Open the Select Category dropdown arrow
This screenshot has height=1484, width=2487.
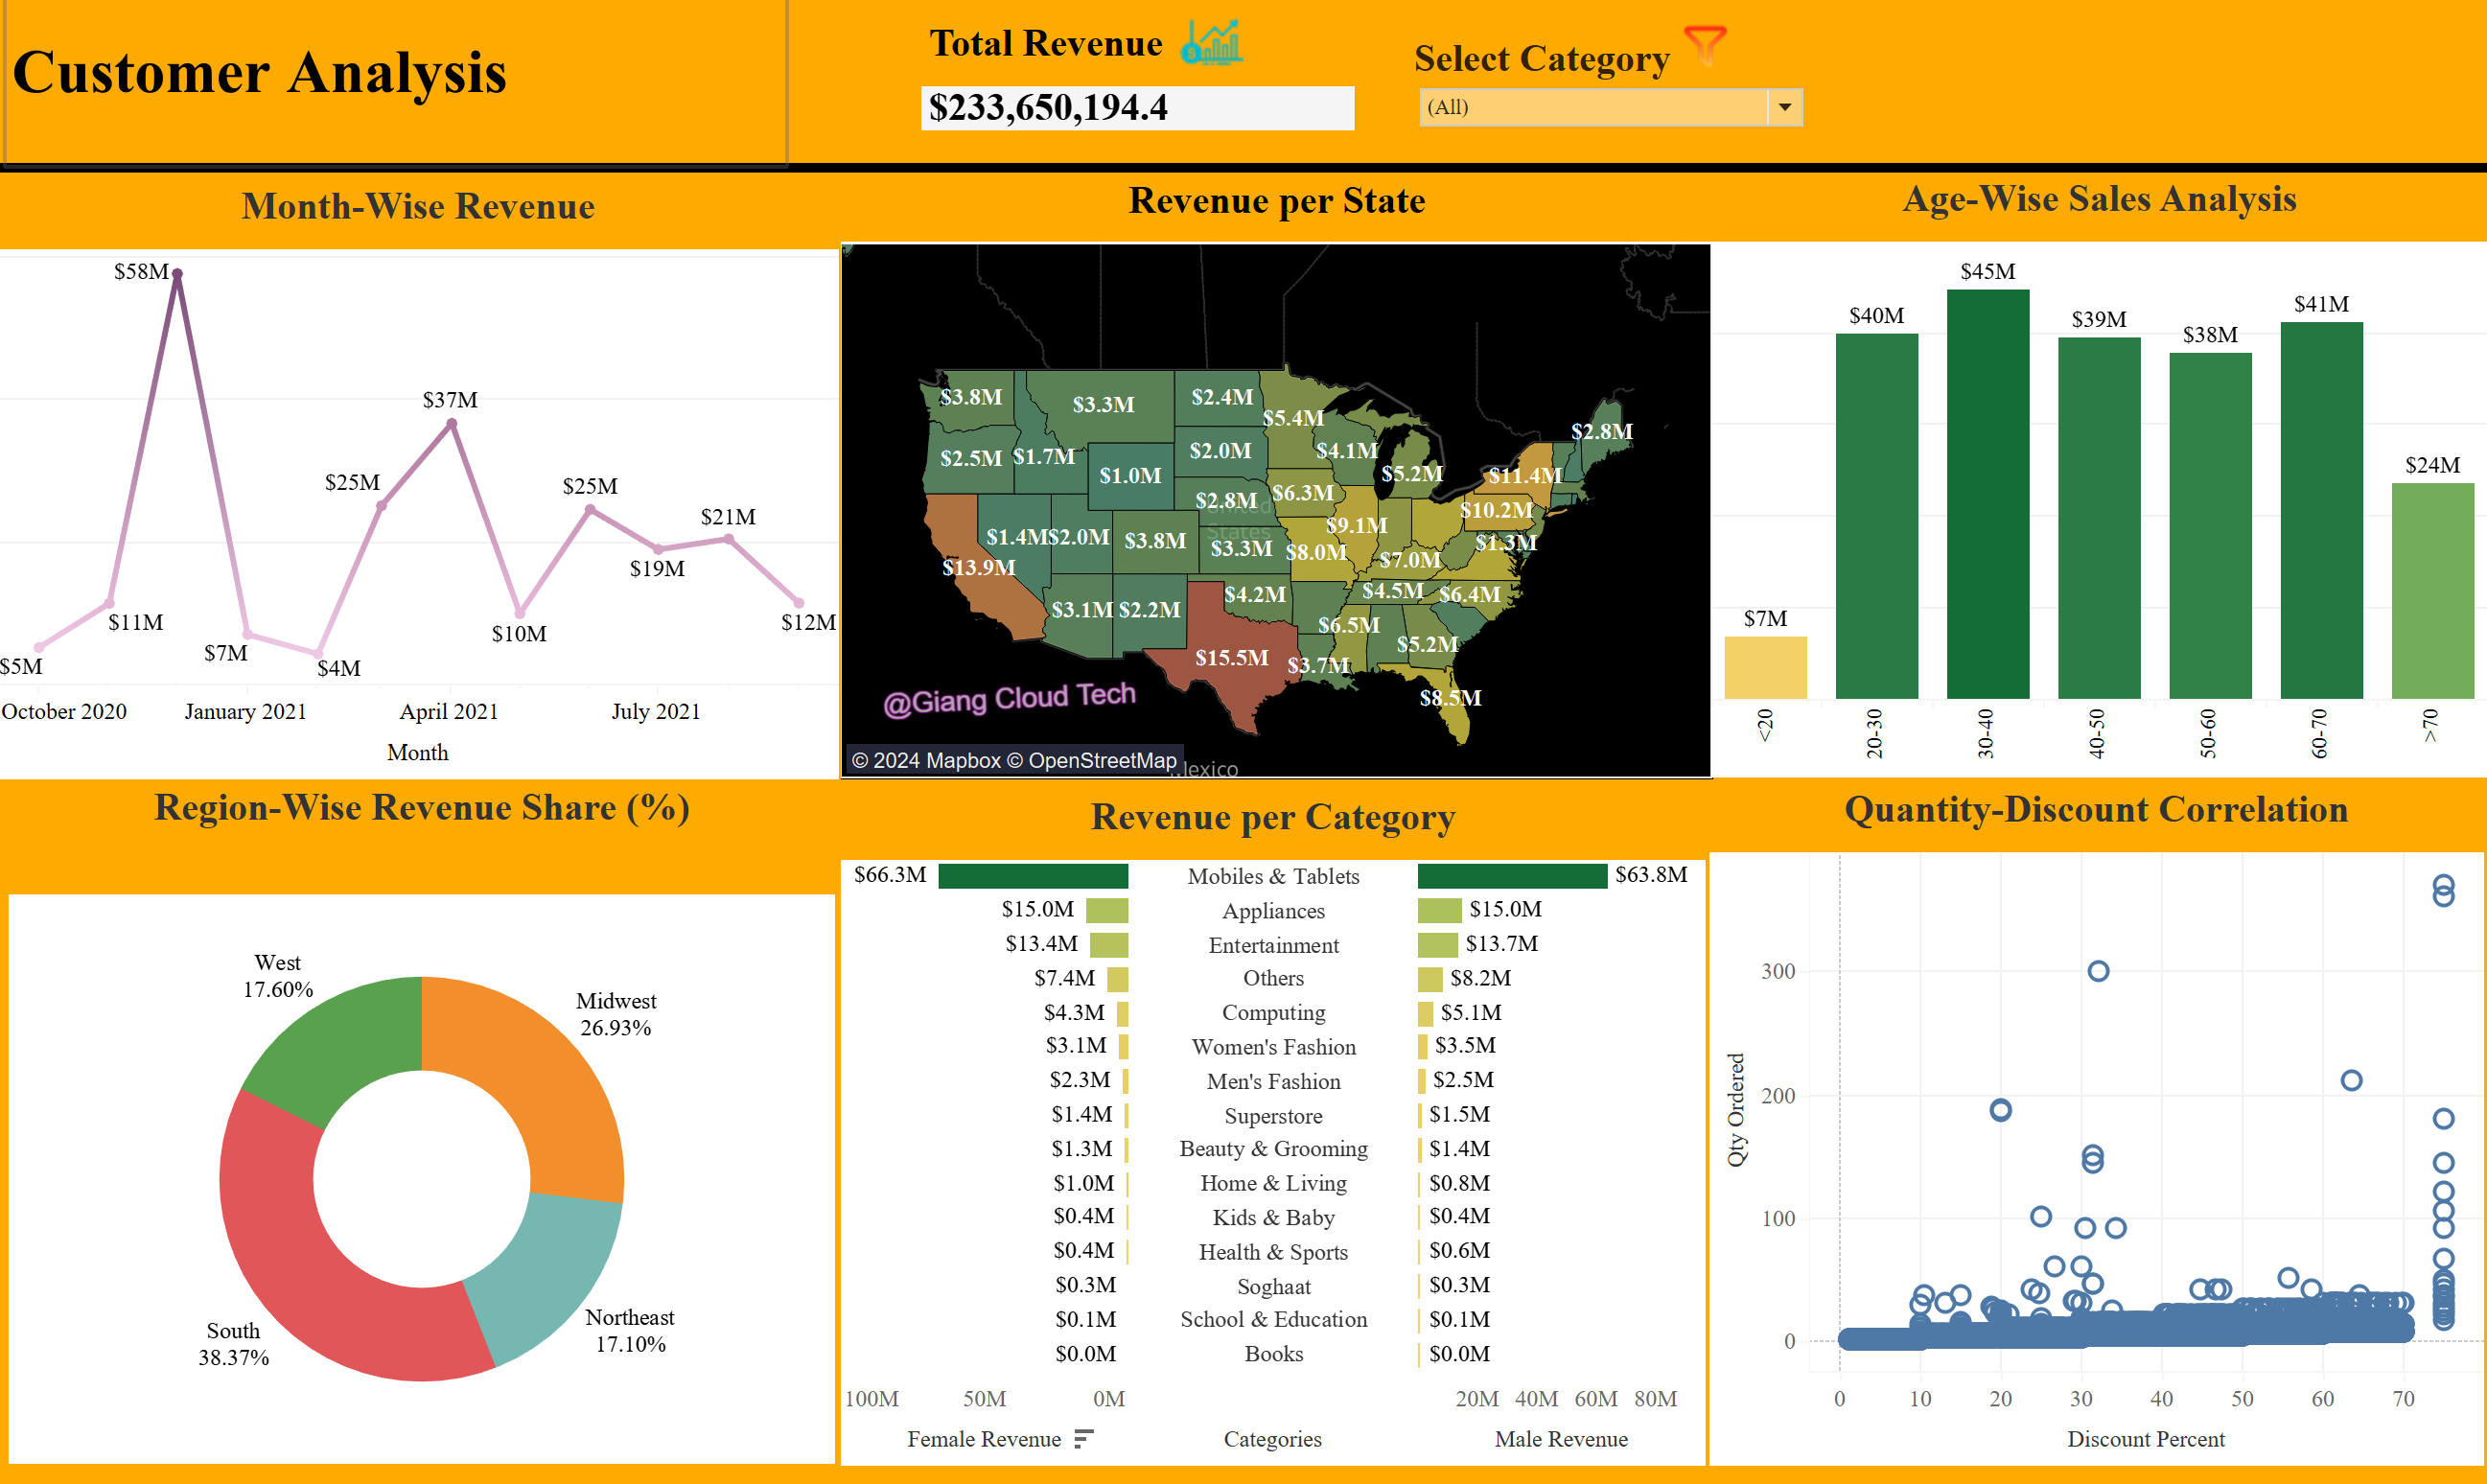click(x=1785, y=107)
